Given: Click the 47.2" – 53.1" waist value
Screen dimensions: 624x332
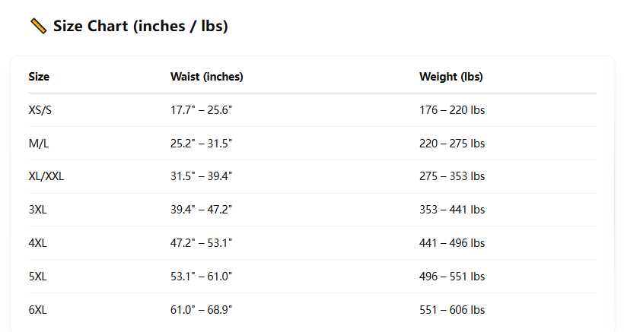Looking at the screenshot, I should (201, 243).
